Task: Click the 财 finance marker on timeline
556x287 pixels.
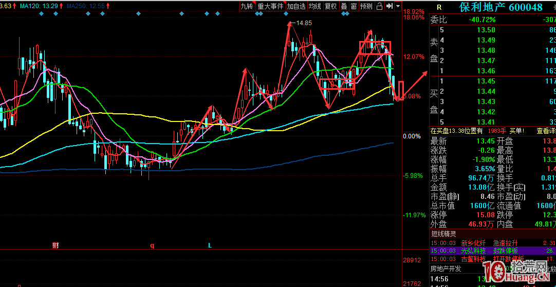Action: point(55,245)
